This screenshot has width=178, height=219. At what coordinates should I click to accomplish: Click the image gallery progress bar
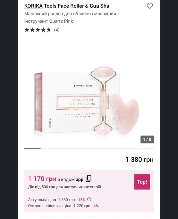tap(89, 149)
